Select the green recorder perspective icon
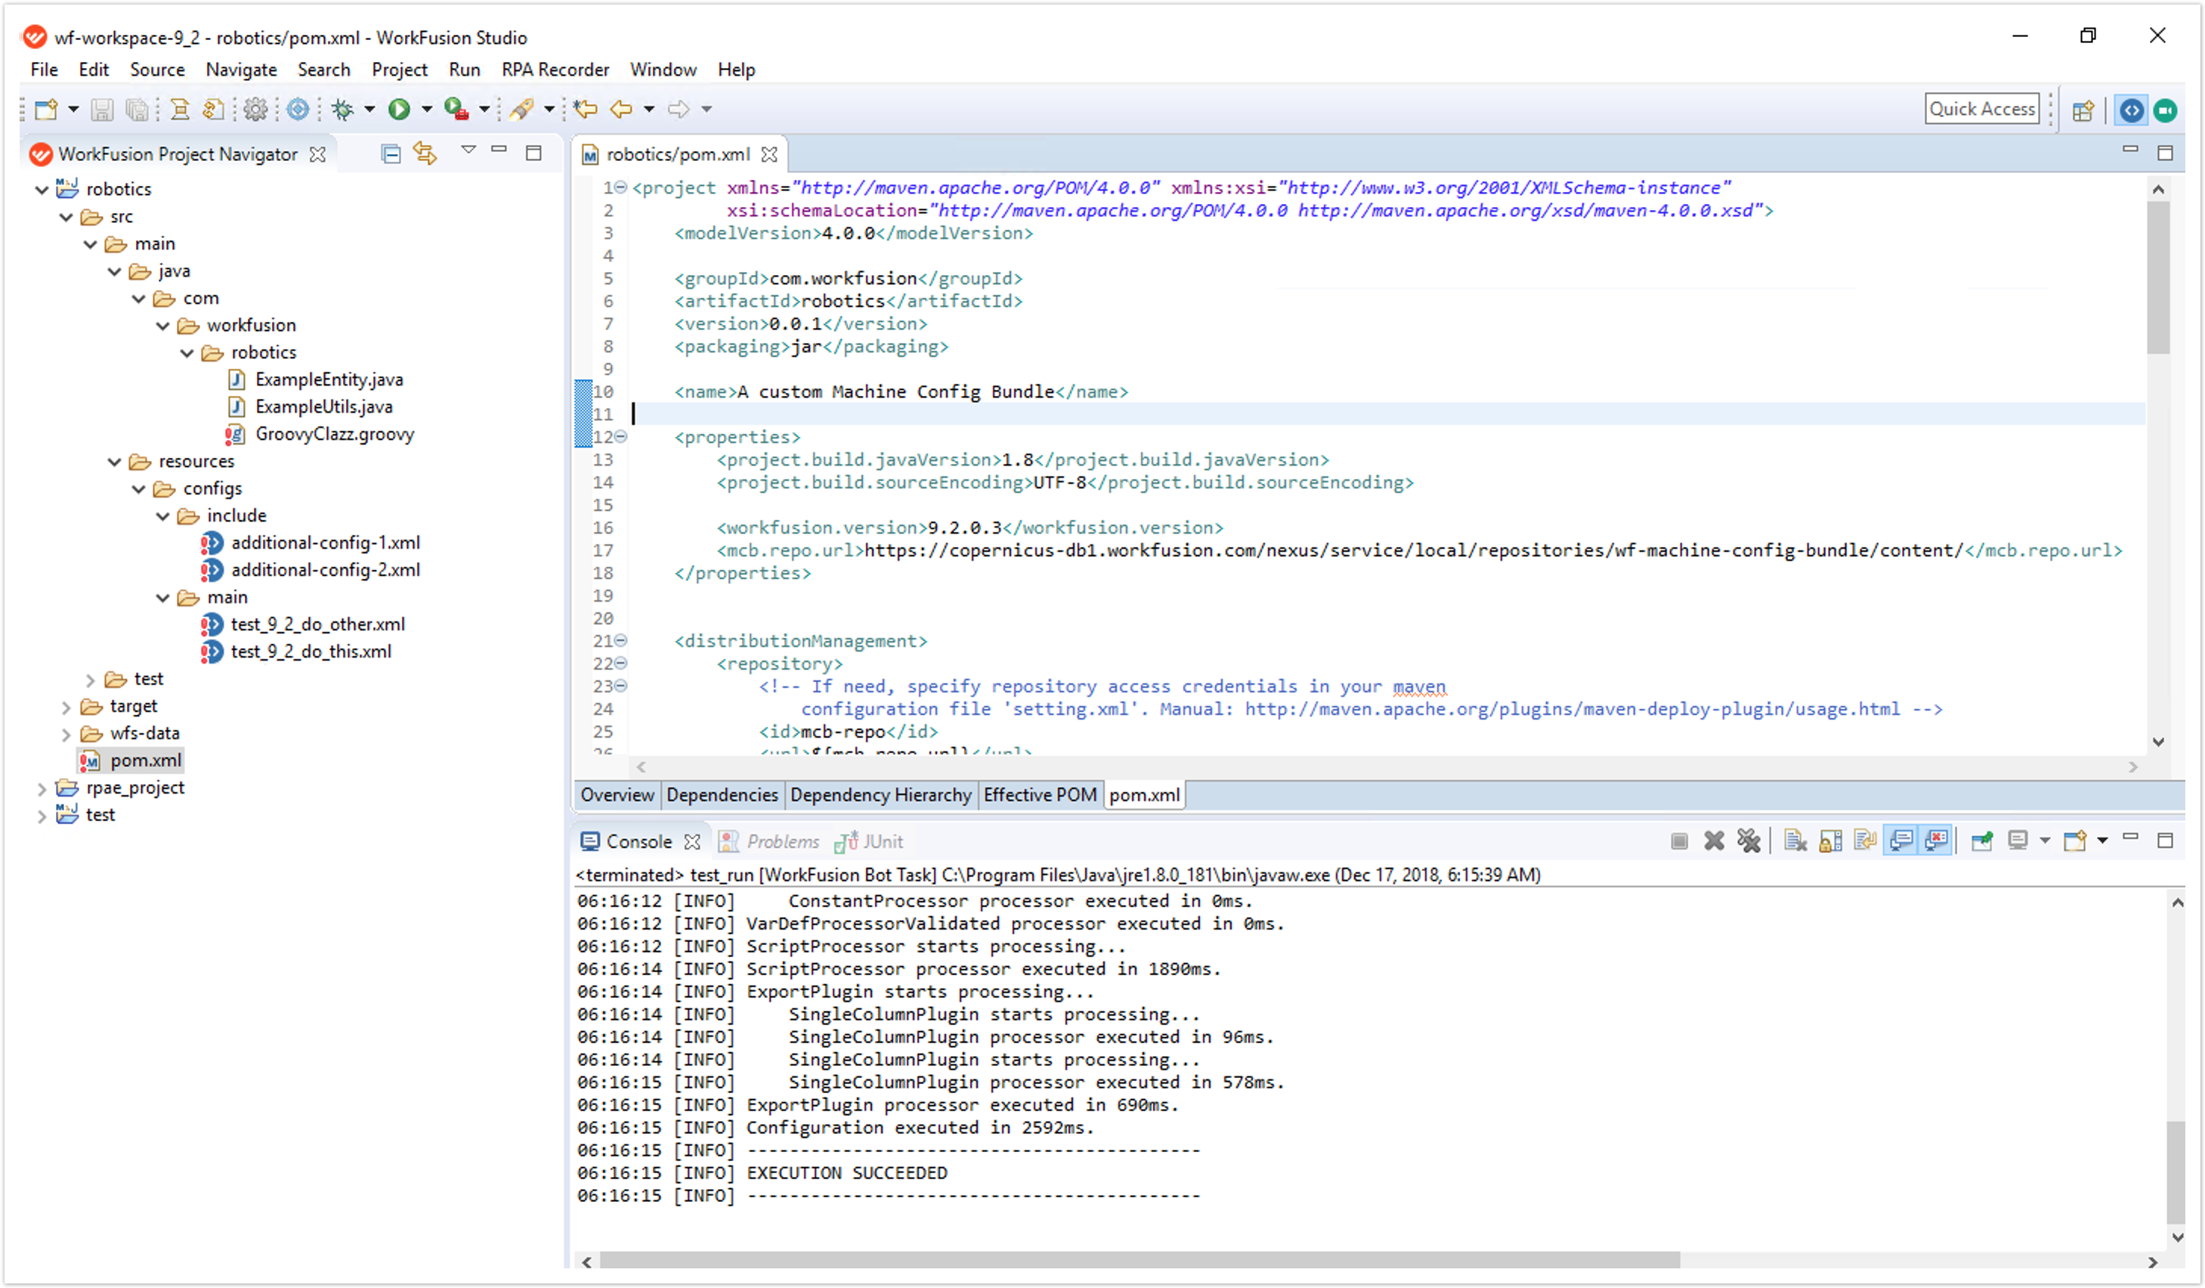 pos(2166,110)
